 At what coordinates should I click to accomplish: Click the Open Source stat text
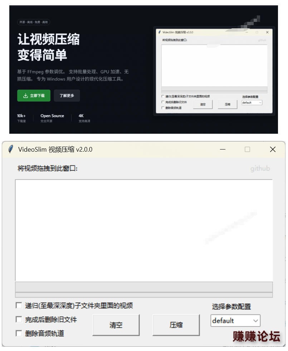[x=52, y=116]
